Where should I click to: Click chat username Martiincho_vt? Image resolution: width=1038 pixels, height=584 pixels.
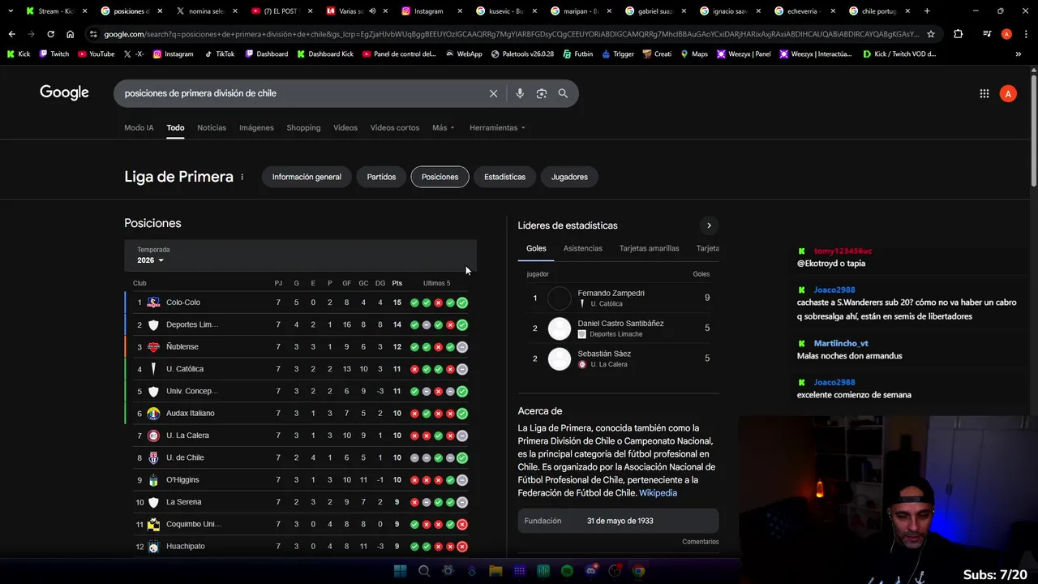tap(841, 343)
